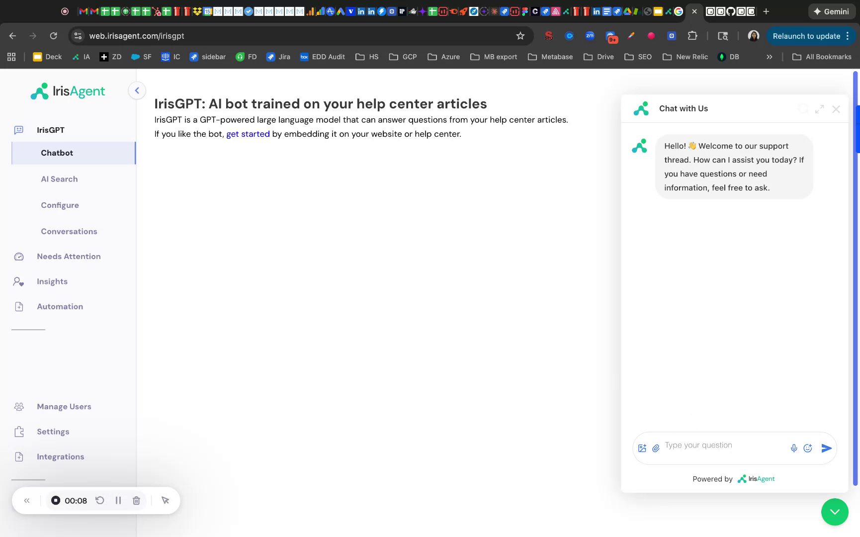Image resolution: width=860 pixels, height=537 pixels.
Task: Follow the 'get started' link
Action: pos(248,134)
